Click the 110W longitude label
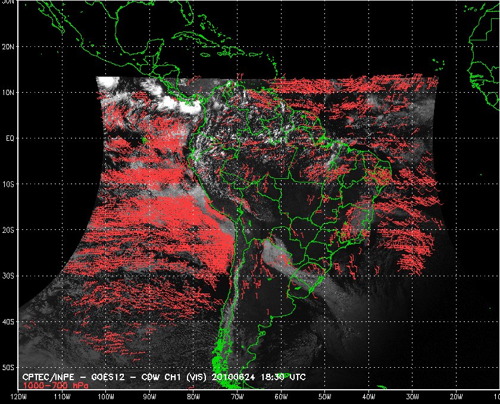The image size is (500, 404). tap(62, 397)
